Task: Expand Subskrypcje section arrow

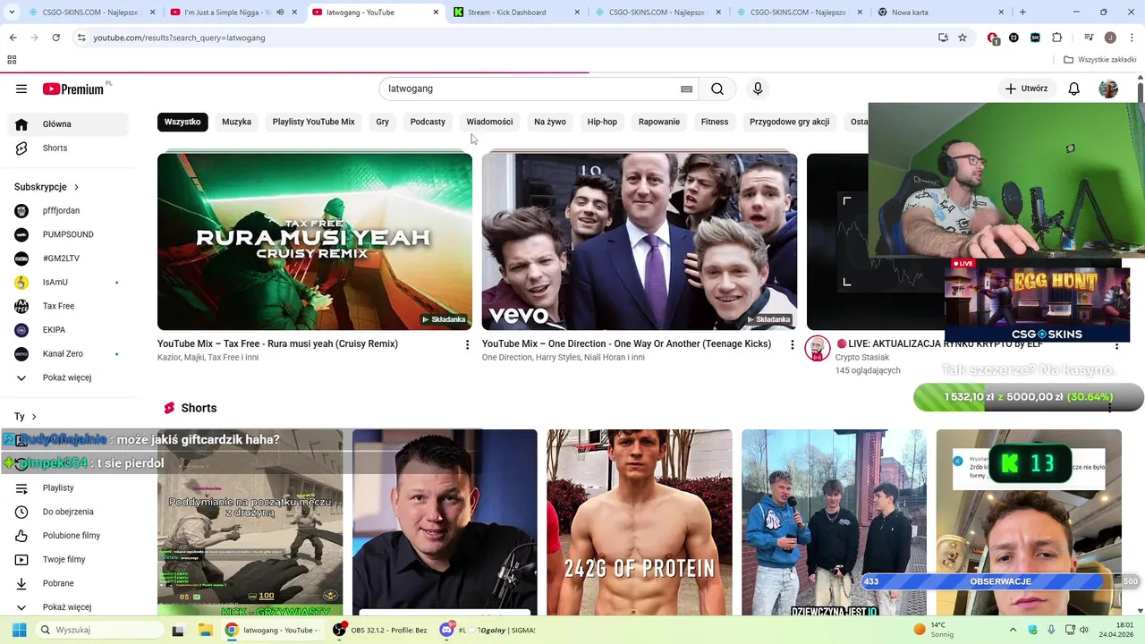Action: click(76, 187)
